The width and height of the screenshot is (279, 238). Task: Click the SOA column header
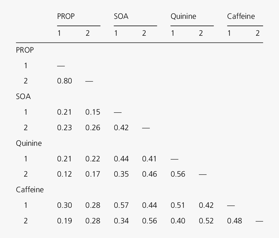(121, 16)
